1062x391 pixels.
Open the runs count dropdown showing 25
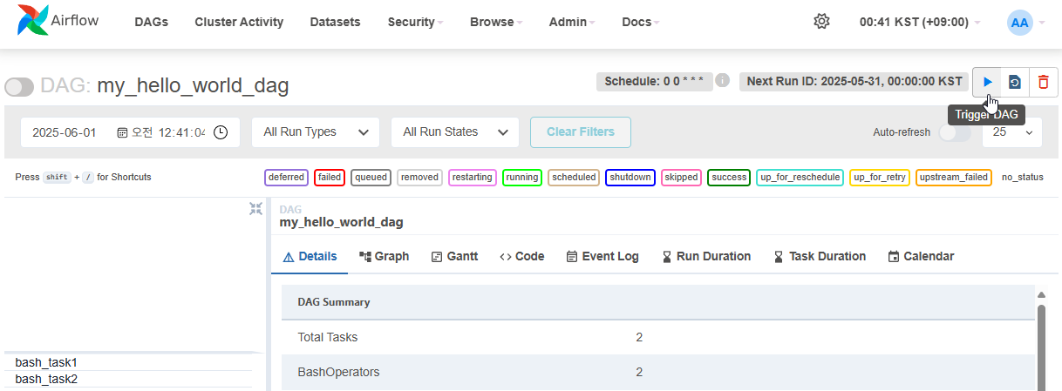tap(1011, 132)
